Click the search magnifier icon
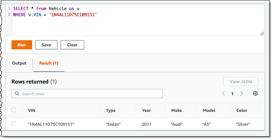 [x=17, y=94]
